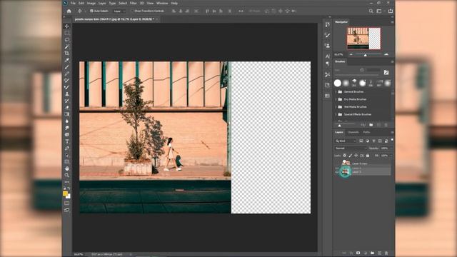Open the three-dots more align options
Image resolution: width=457 pixels, height=257 pixels.
[241, 11]
